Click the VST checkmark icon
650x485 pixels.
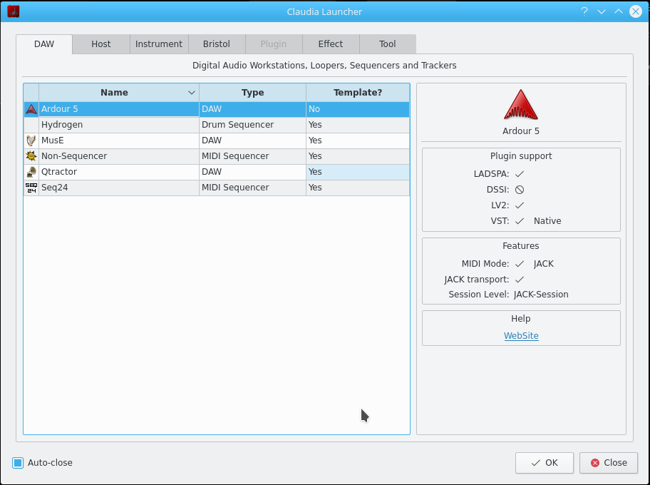[520, 221]
